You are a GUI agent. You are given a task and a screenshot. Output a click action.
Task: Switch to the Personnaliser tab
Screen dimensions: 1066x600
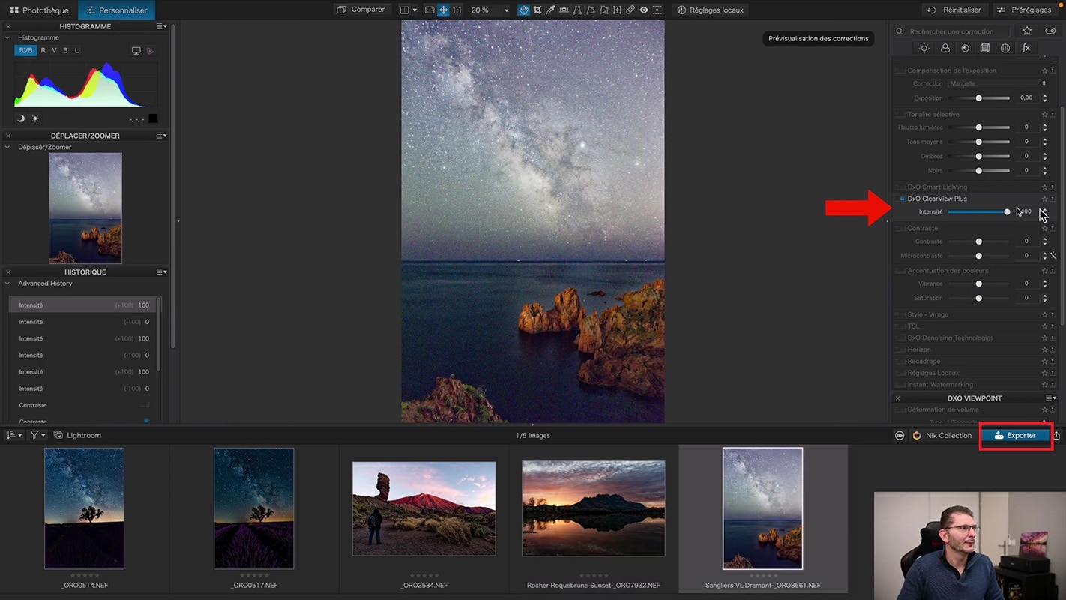pyautogui.click(x=117, y=10)
